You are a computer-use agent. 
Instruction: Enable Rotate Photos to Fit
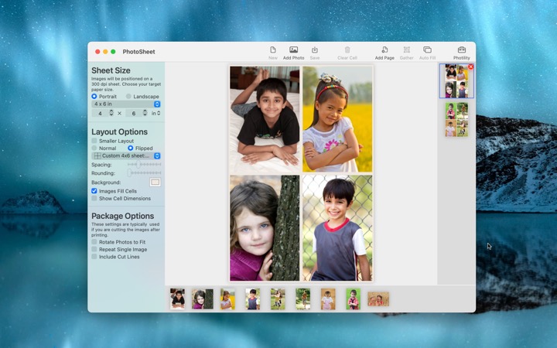[94, 242]
